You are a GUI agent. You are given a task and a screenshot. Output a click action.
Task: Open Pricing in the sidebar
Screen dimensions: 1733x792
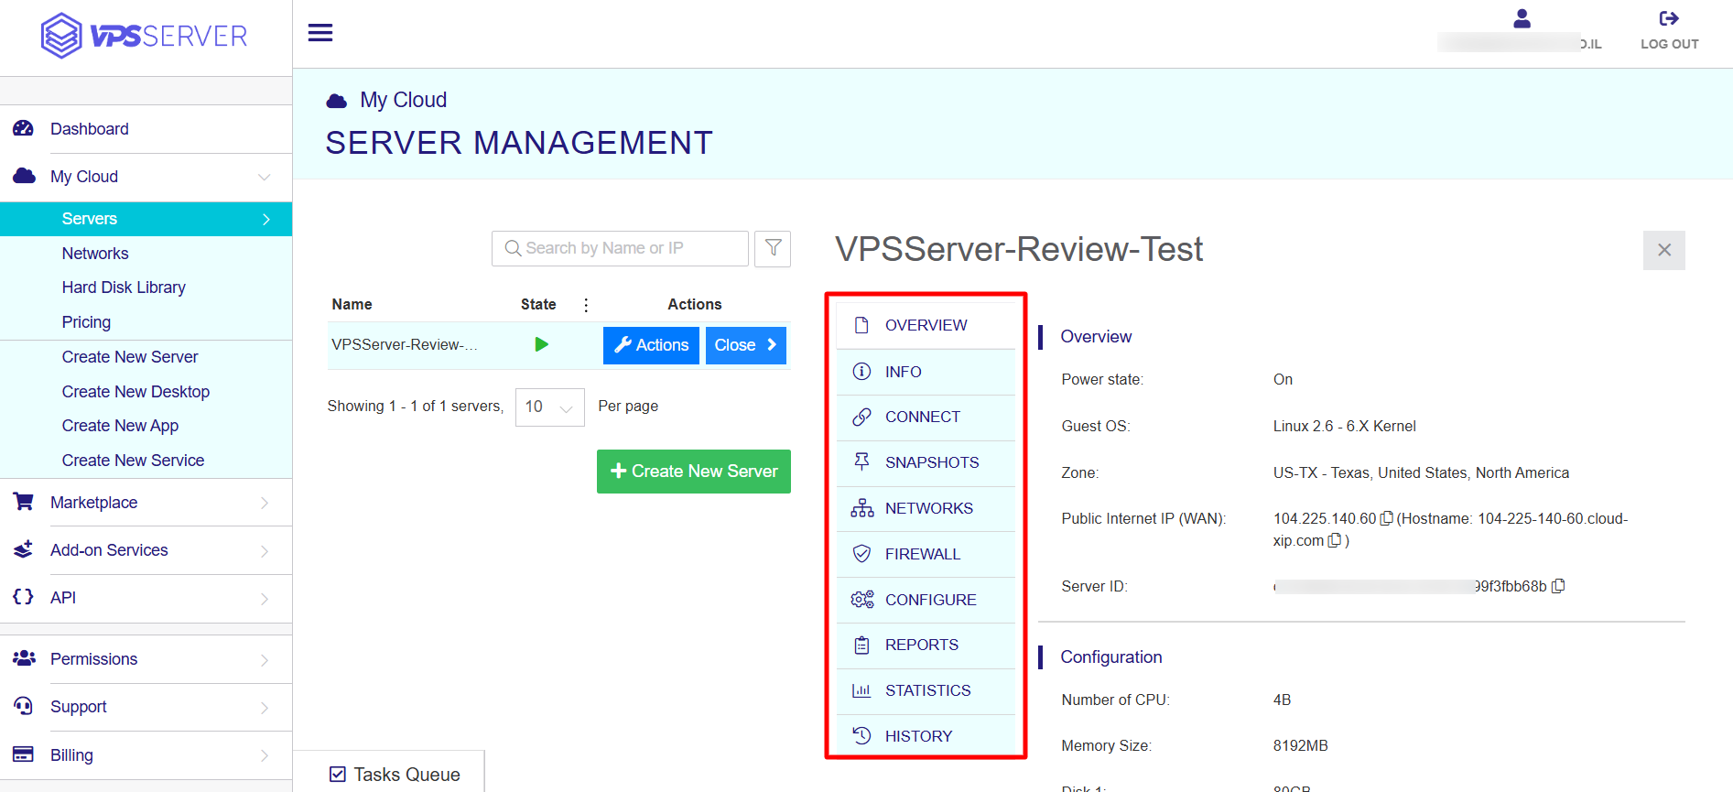click(86, 322)
